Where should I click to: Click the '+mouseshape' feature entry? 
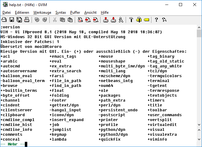point(112,61)
